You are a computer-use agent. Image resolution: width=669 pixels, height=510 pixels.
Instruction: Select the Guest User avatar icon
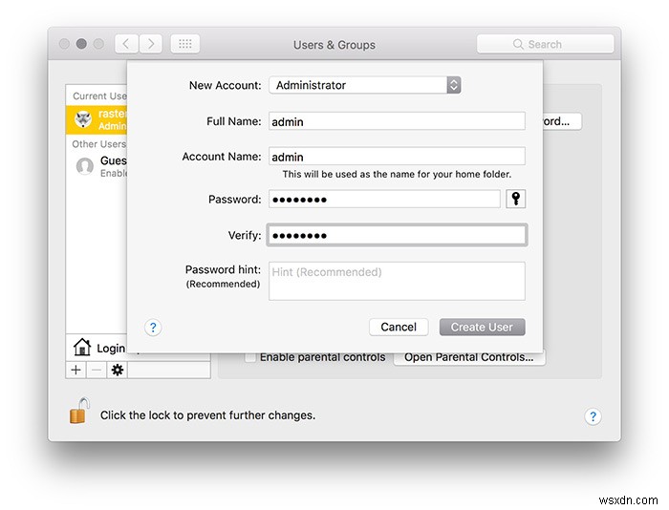tap(84, 166)
